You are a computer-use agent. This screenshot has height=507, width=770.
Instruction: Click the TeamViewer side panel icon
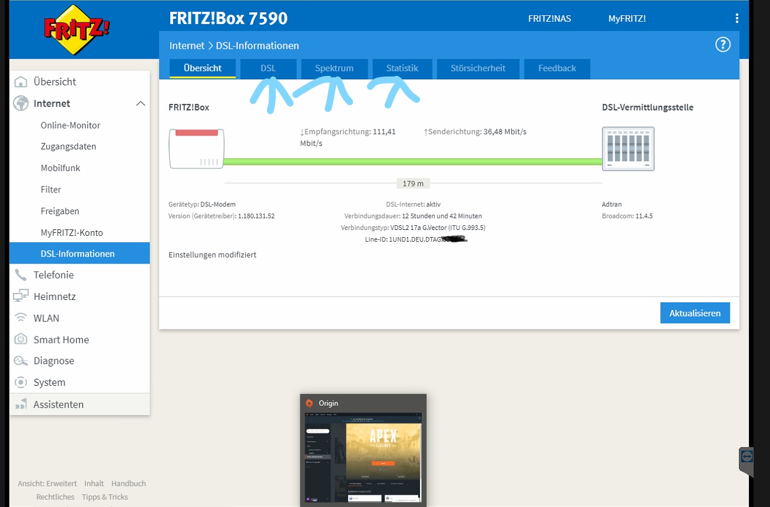click(x=746, y=456)
